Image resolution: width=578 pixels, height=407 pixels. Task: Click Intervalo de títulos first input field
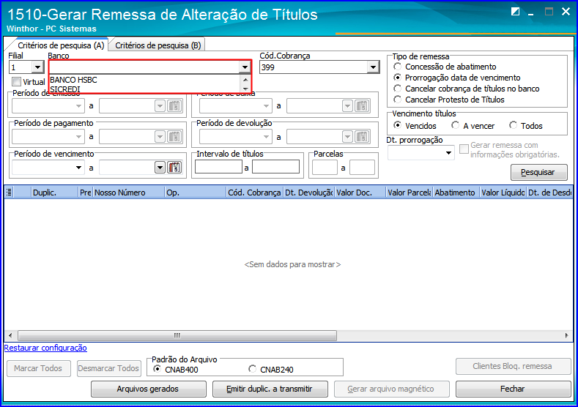point(218,166)
